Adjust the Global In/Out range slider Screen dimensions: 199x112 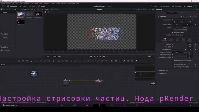point(182,20)
